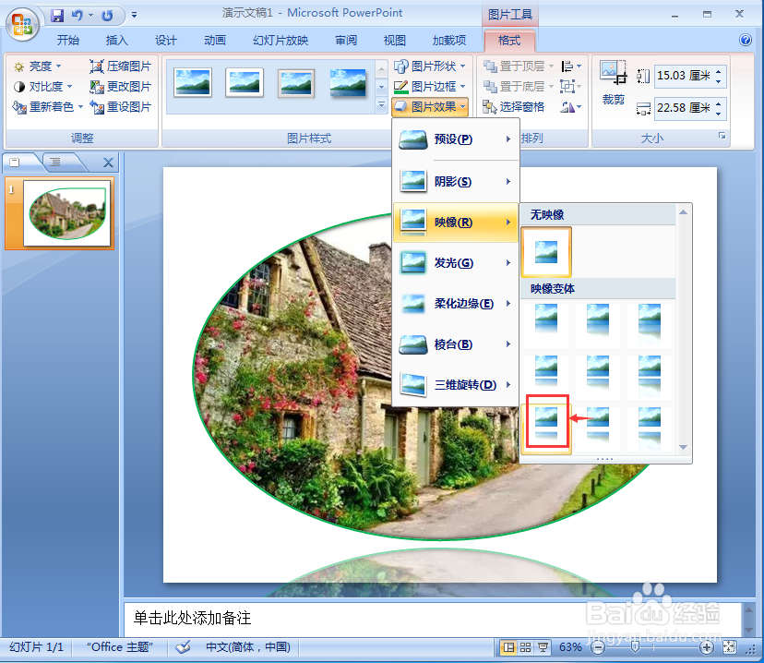Open the Rotate objects dropdown icon

point(571,107)
